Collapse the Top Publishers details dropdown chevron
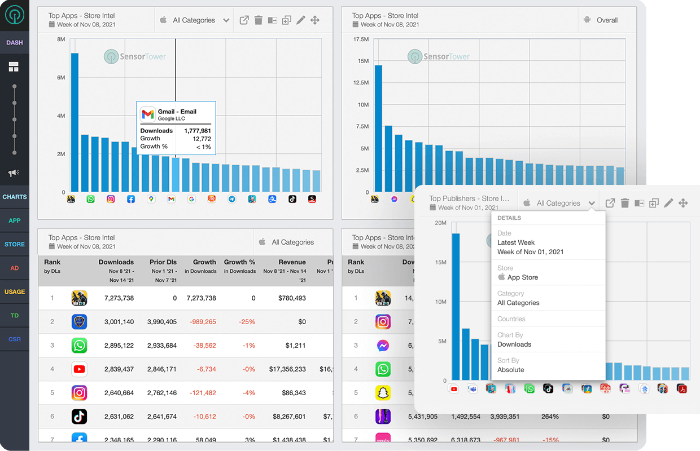Screen dimensions: 700x451 point(591,204)
